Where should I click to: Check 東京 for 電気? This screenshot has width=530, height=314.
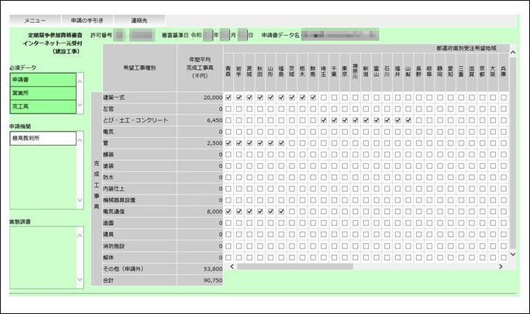(345, 132)
